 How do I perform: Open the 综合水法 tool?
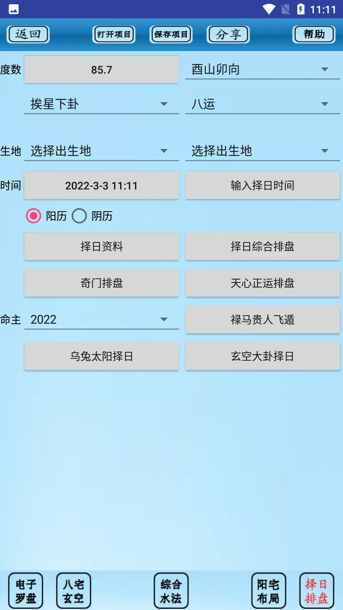(x=170, y=590)
